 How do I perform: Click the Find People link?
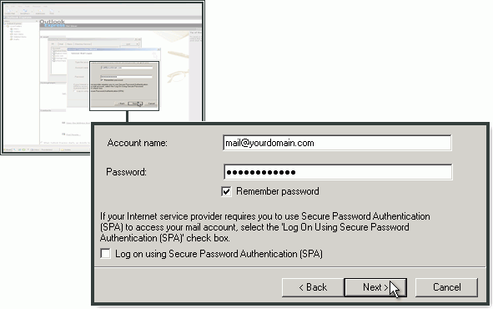[73, 134]
